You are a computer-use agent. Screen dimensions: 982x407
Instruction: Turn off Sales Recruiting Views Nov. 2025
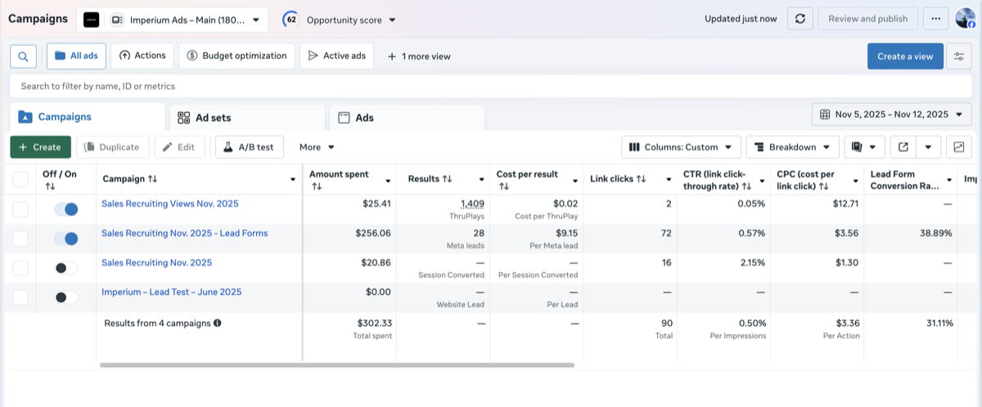tap(65, 209)
